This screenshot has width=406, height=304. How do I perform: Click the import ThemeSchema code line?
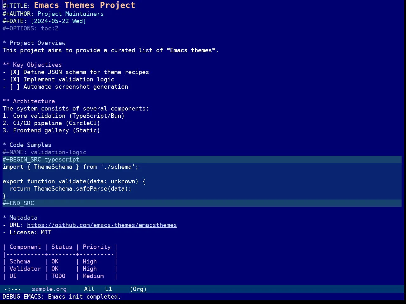(x=70, y=167)
